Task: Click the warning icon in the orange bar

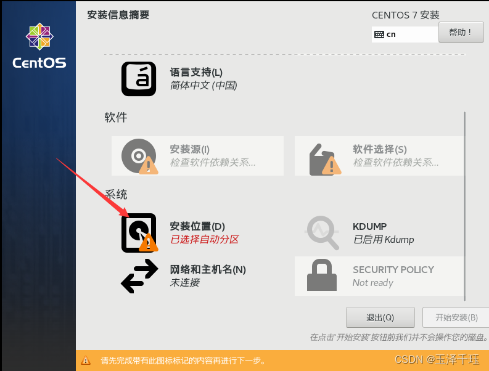Action: (x=86, y=361)
